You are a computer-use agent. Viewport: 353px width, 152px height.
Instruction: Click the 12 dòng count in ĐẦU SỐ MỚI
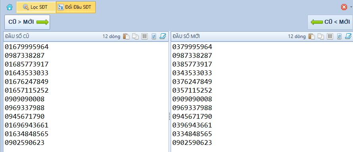(297, 36)
